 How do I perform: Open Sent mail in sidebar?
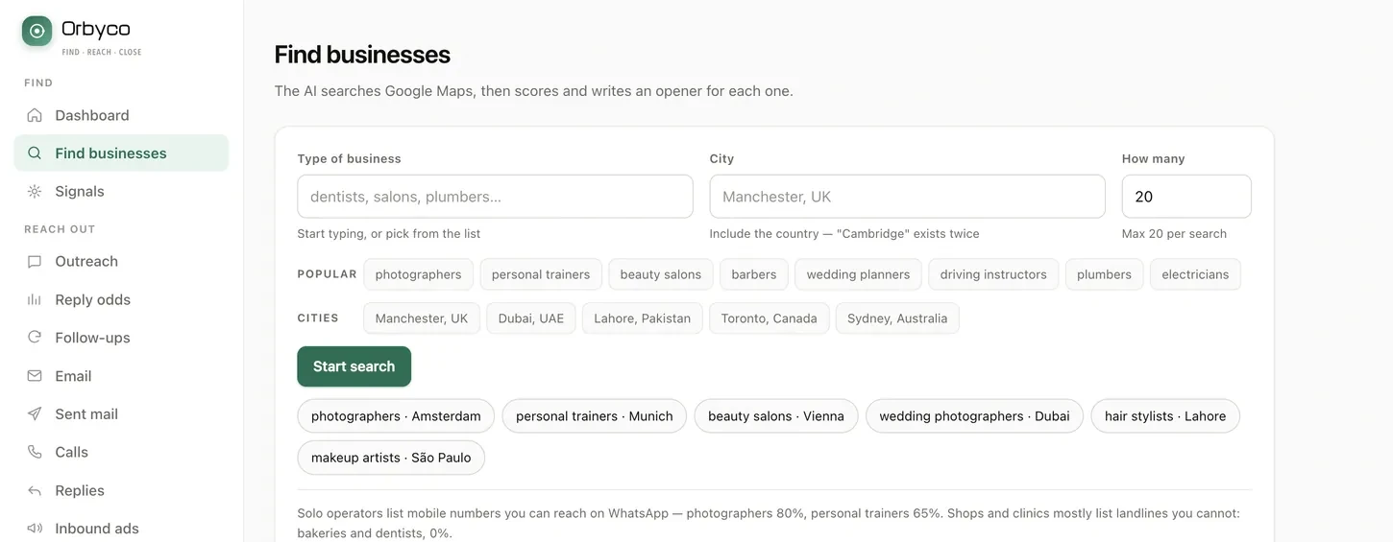(121, 413)
